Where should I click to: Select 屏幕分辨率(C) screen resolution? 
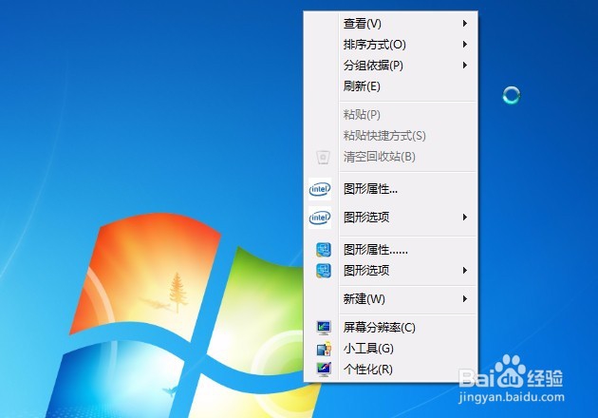coord(390,328)
